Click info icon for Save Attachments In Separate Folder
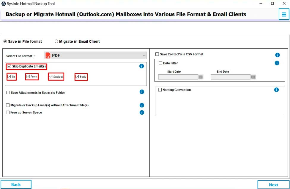290x189 pixels. (x=142, y=92)
